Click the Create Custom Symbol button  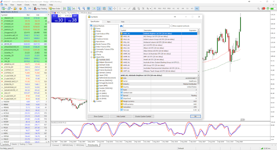143,116
